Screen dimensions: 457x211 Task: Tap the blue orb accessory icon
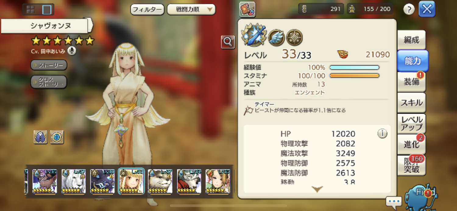click(57, 137)
